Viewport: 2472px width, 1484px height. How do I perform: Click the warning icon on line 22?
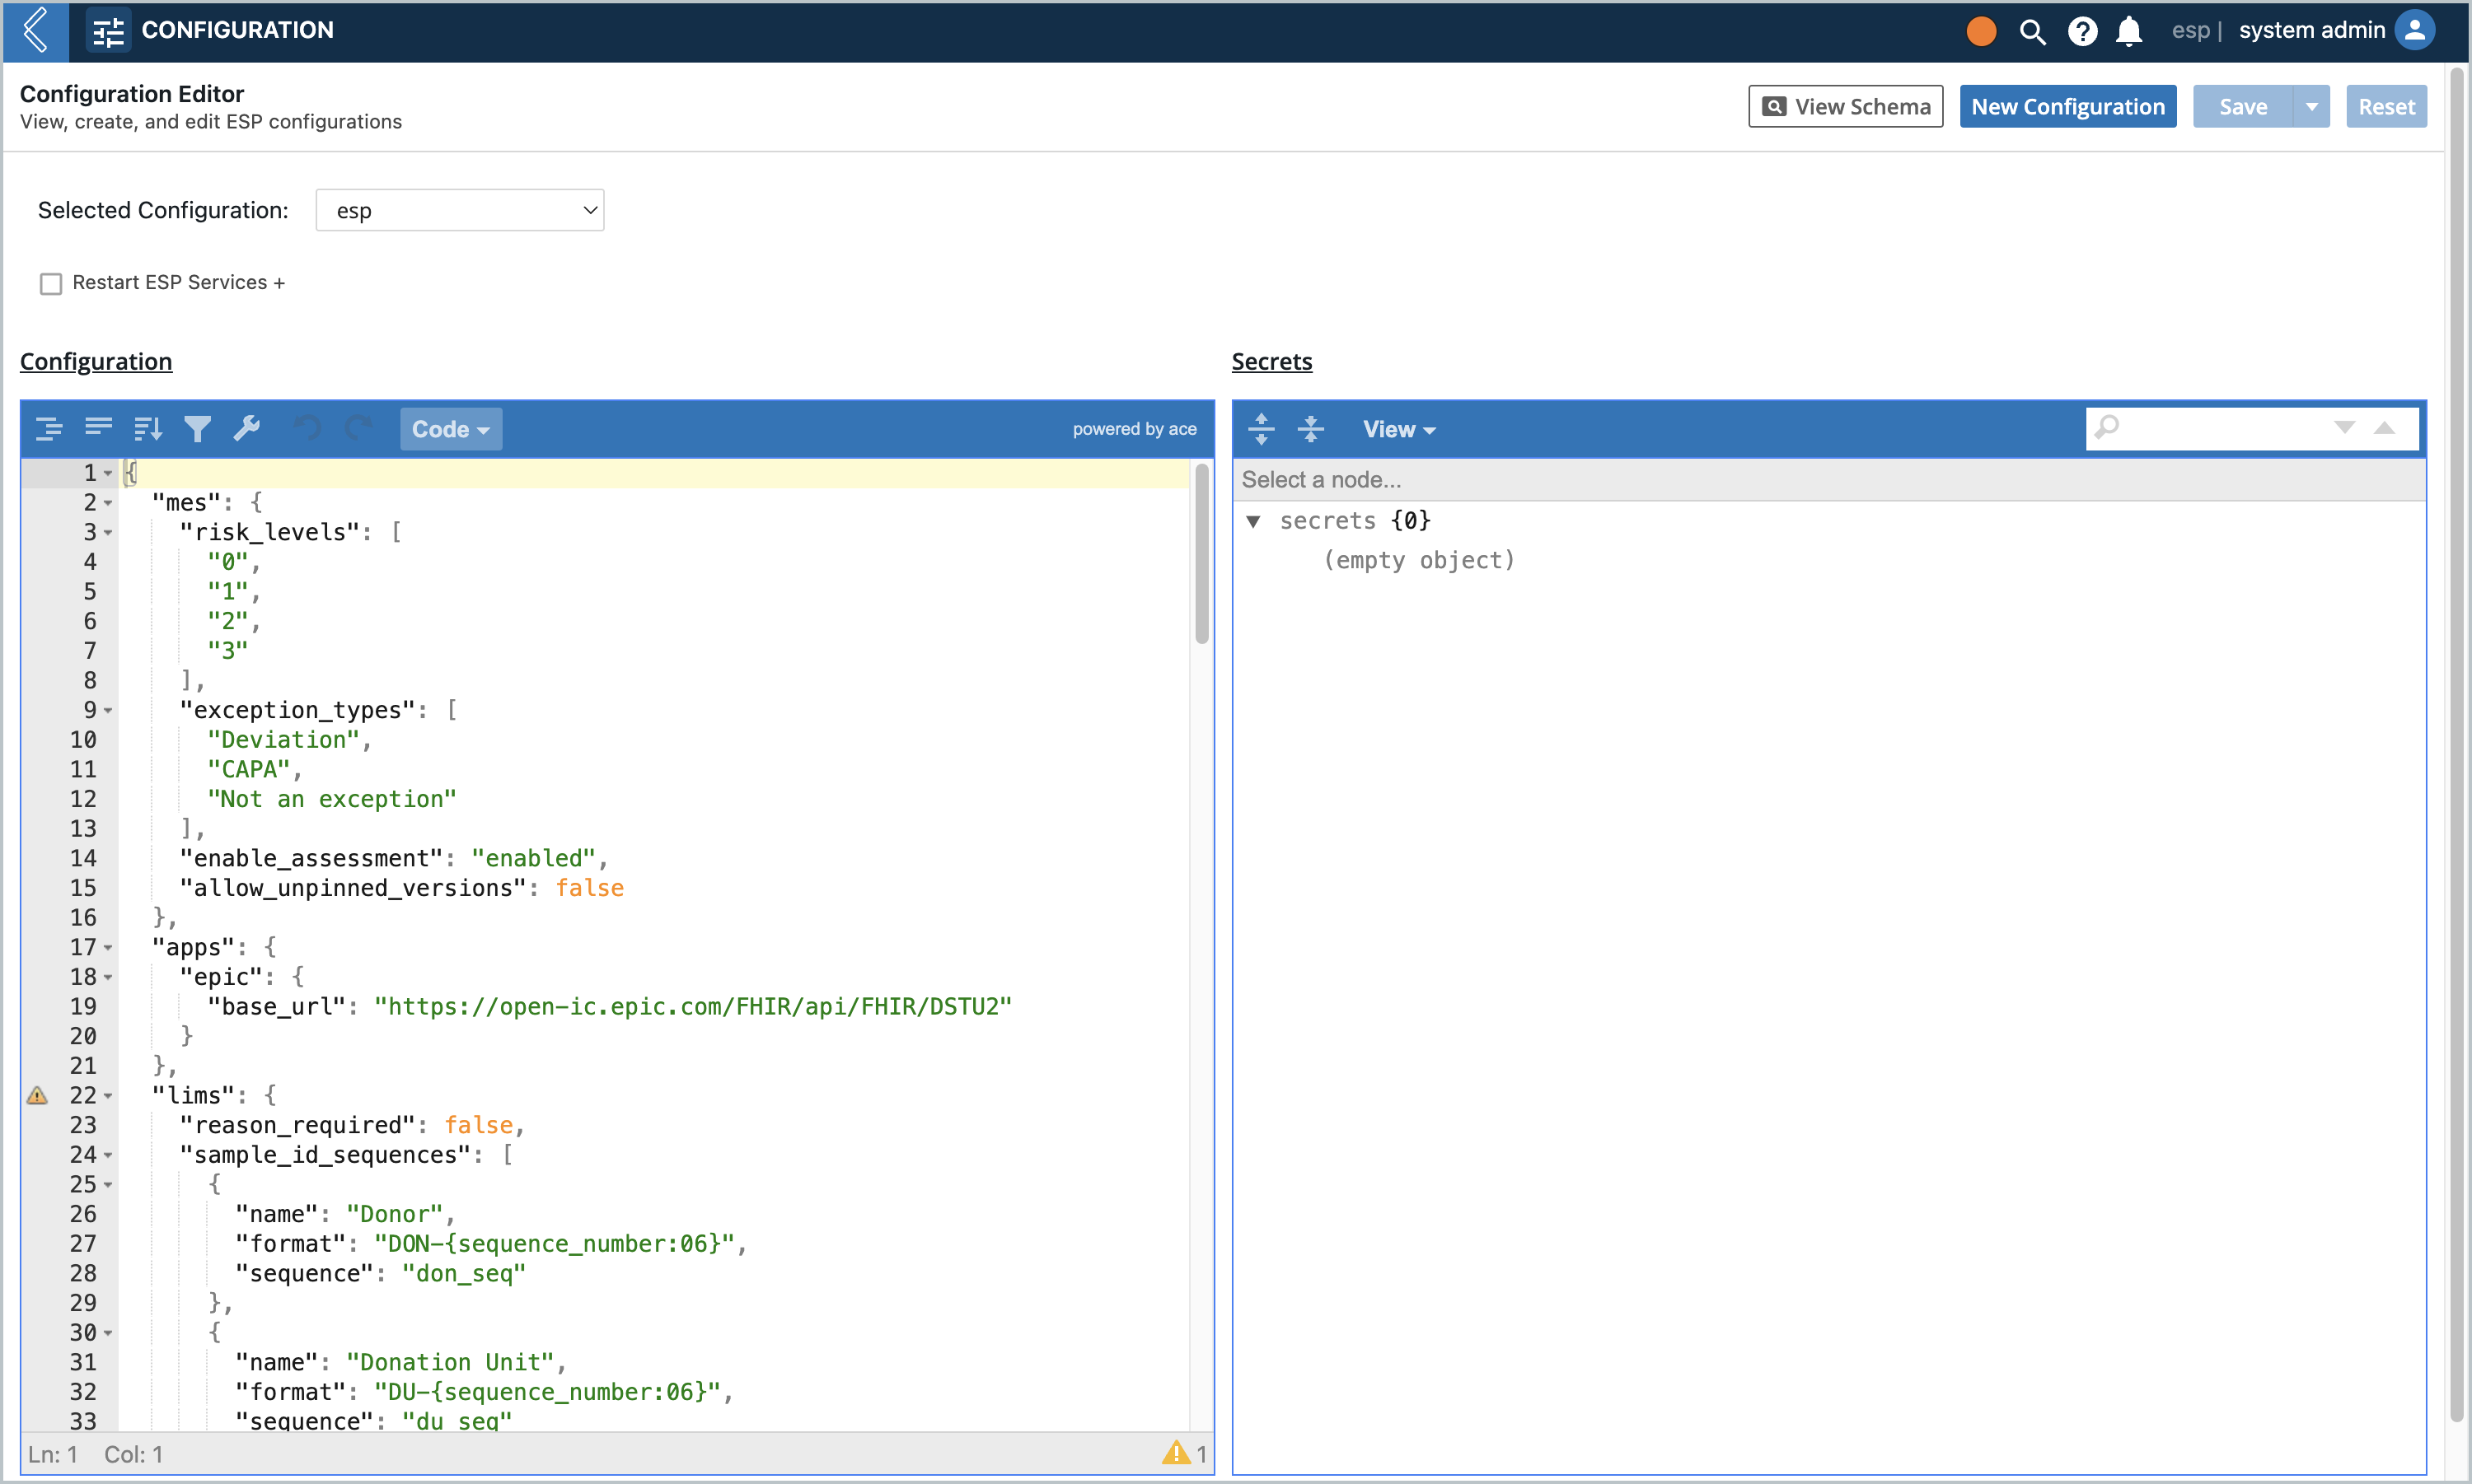pyautogui.click(x=37, y=1095)
